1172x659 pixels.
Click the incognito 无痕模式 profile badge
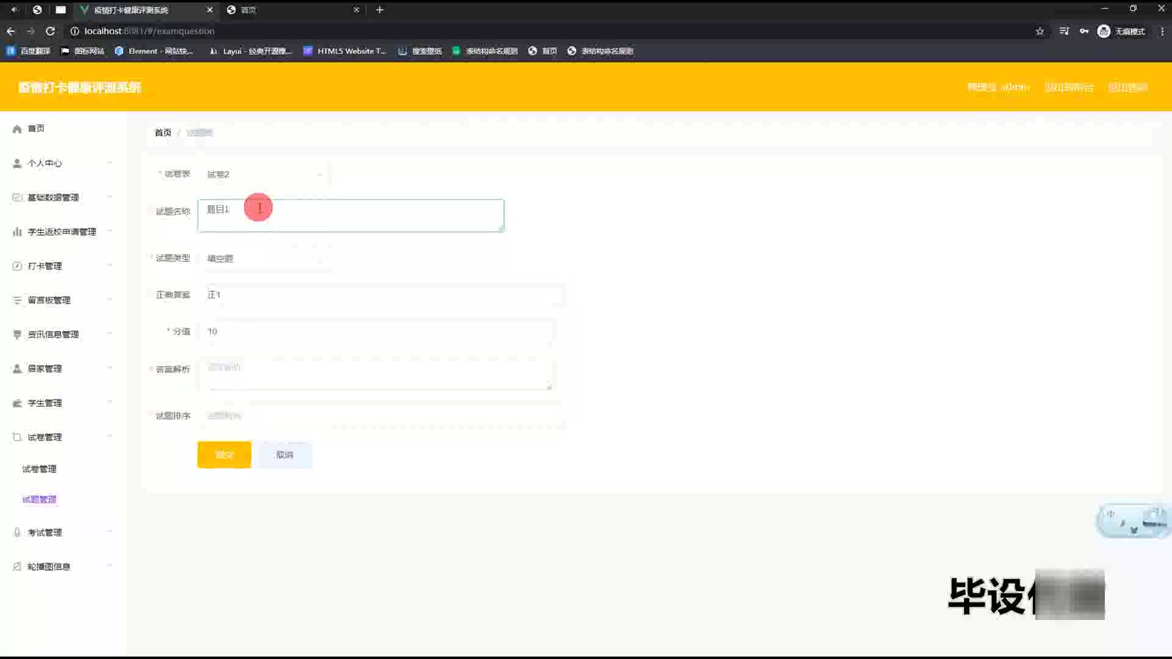pyautogui.click(x=1121, y=31)
